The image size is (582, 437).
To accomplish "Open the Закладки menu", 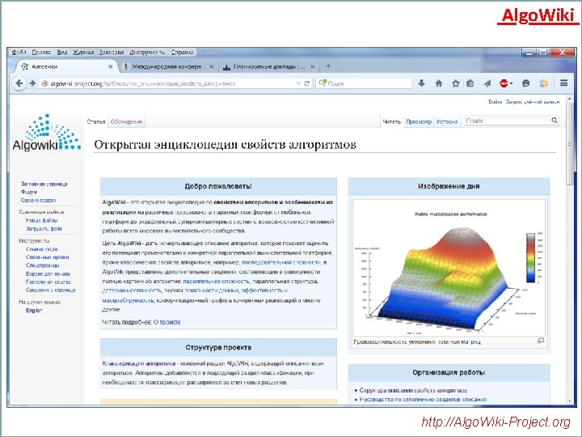I will tap(112, 53).
